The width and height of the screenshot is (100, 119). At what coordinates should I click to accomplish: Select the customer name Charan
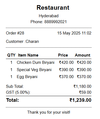32,41
